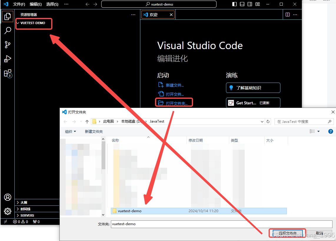Expand the 大纲 section
This screenshot has height=241, width=336.
tap(37, 202)
